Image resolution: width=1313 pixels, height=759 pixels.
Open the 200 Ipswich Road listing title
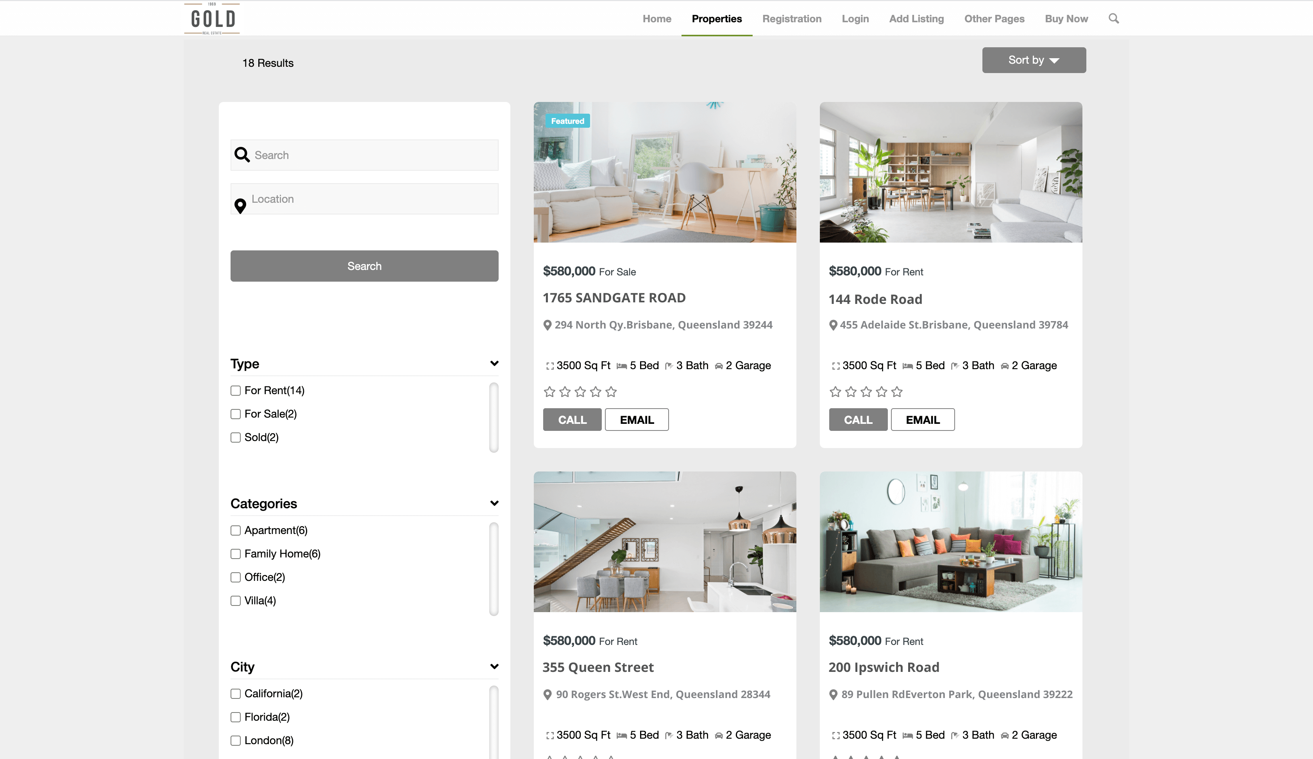coord(884,667)
